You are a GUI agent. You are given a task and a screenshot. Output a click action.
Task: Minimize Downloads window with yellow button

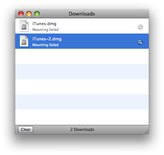[x=29, y=14]
